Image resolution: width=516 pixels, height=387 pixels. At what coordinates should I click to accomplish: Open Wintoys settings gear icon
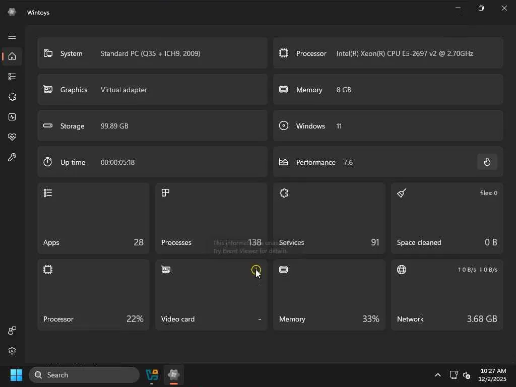pos(12,351)
